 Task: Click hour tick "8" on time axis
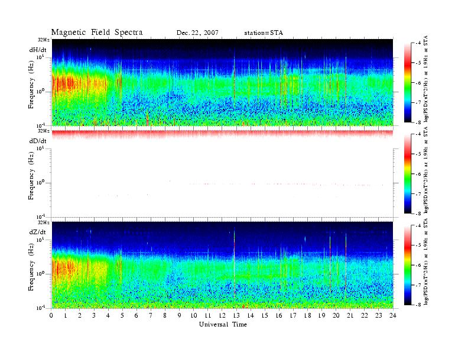165,315
